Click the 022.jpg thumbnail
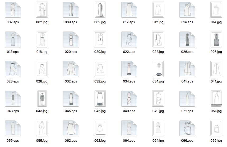Image resolution: width=227 pixels, height=147 pixels. click(x=158, y=39)
